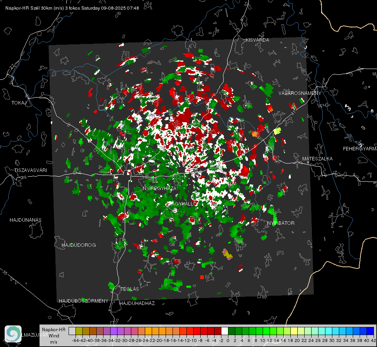The image size is (377, 347).
Task: Click the TEGLAS town label
Action: coord(130,289)
